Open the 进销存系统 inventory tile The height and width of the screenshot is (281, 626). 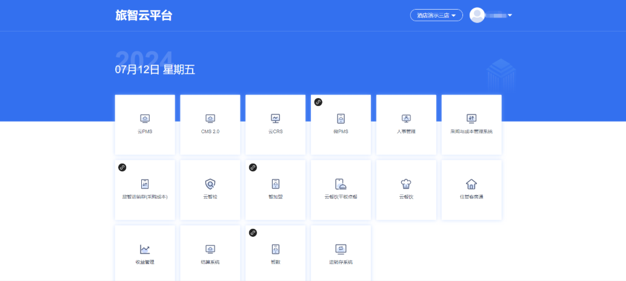pos(341,253)
